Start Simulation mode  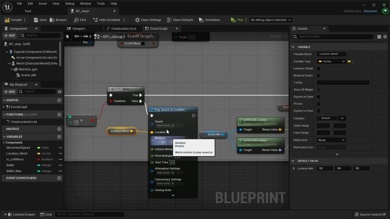click(210, 20)
